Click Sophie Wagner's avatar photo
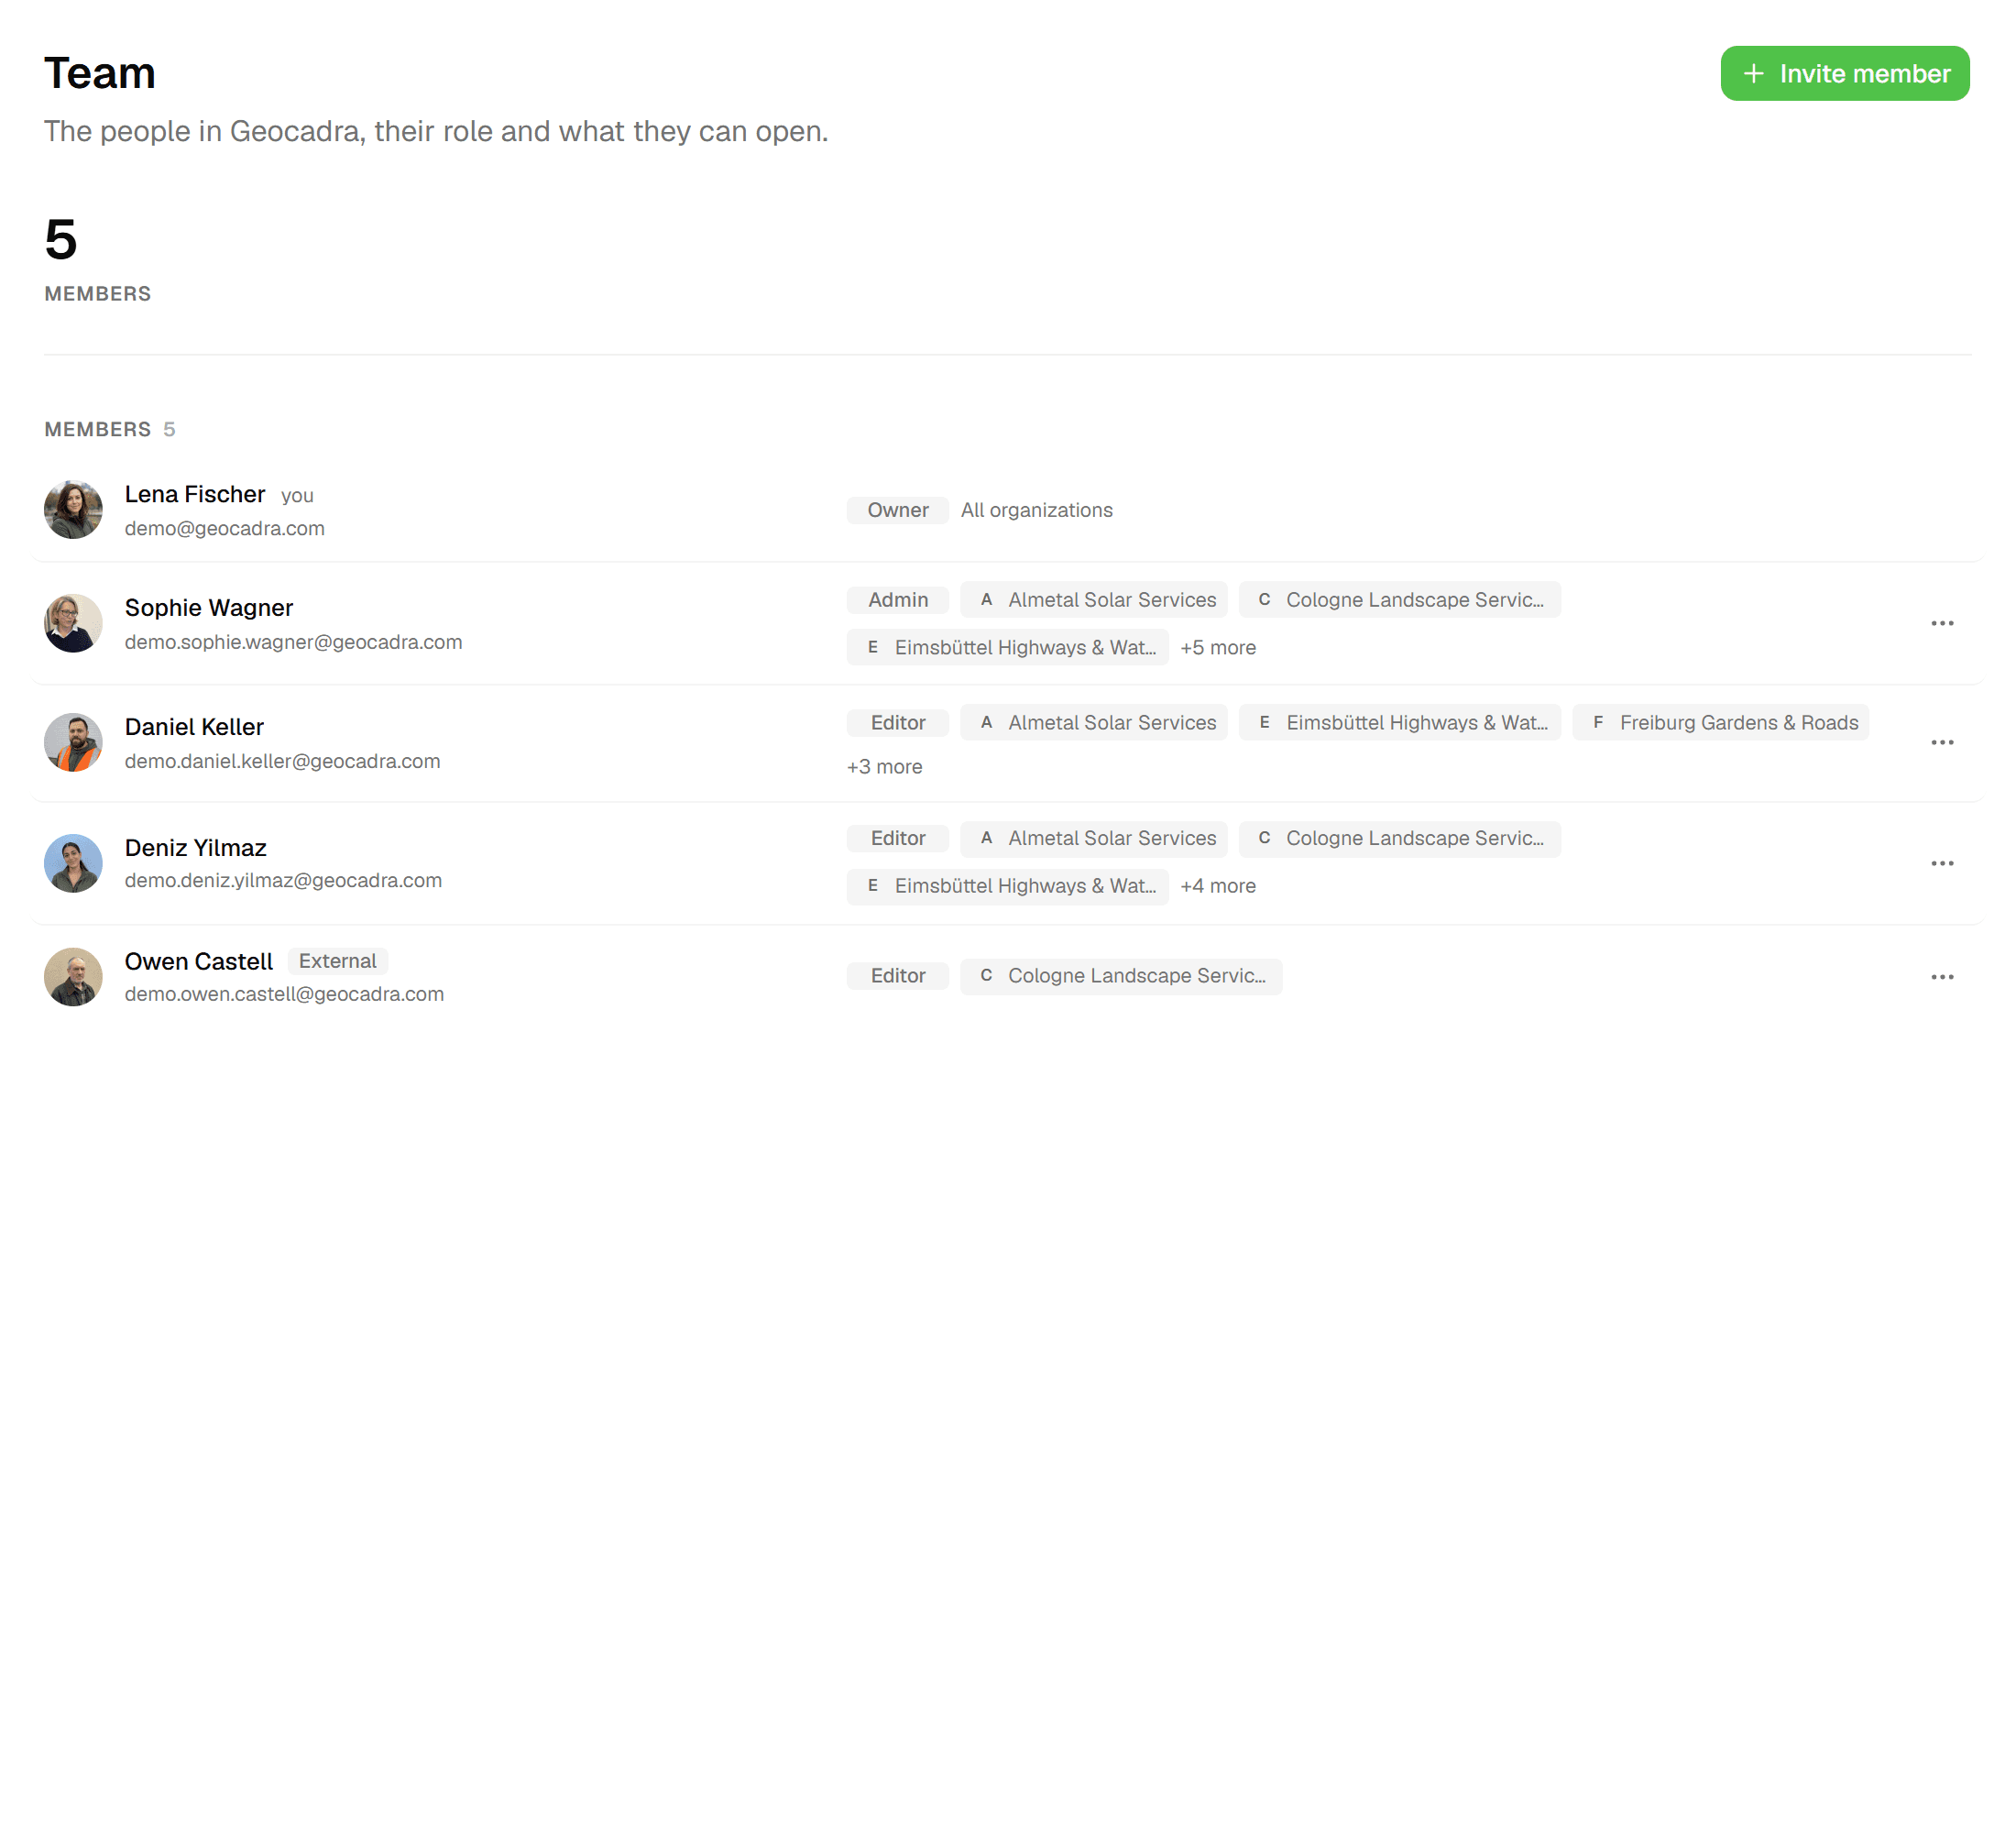This screenshot has height=1833, width=2016. pyautogui.click(x=73, y=623)
